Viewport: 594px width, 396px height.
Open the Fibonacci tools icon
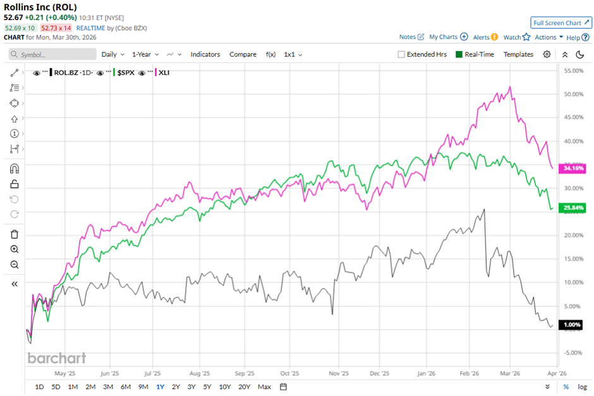(15, 88)
